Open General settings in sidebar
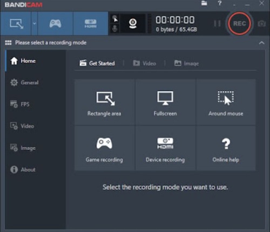 (36, 83)
